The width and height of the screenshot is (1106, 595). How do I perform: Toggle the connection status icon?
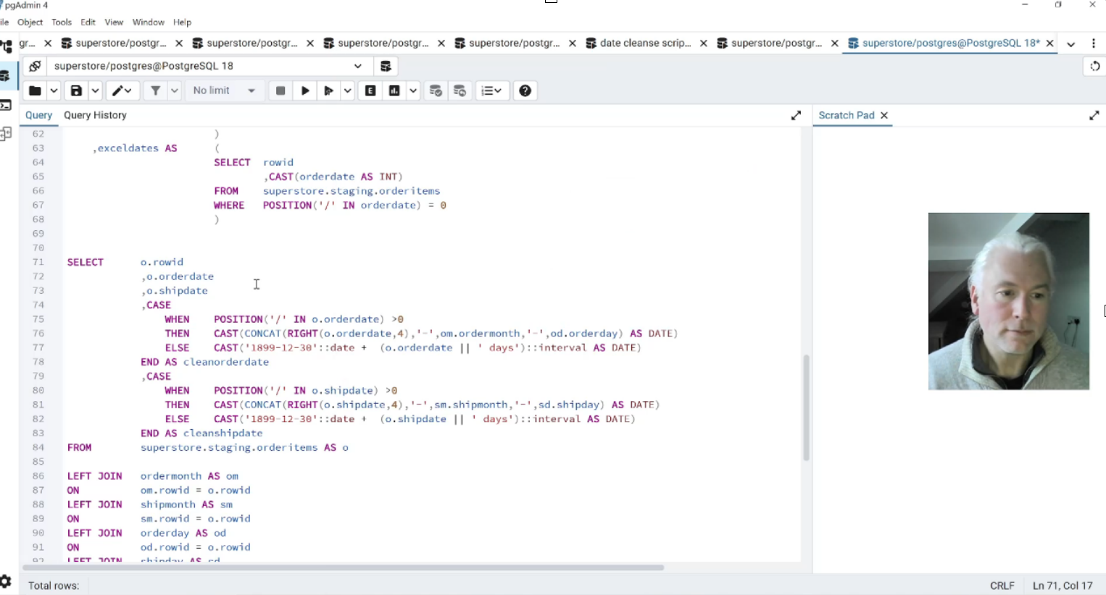coord(34,66)
